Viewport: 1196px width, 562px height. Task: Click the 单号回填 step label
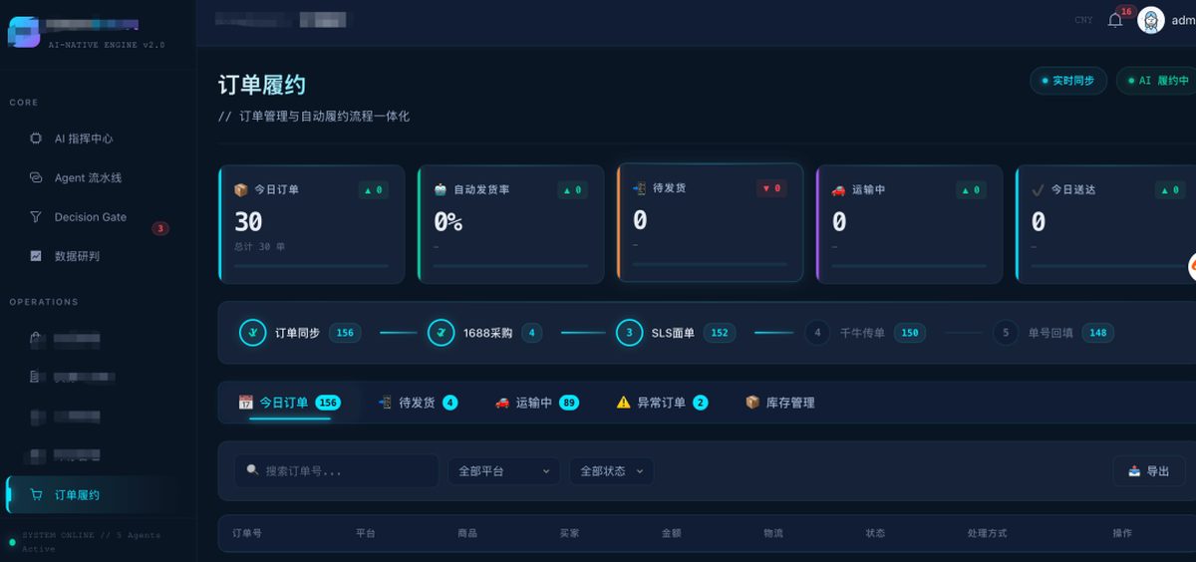click(1050, 333)
